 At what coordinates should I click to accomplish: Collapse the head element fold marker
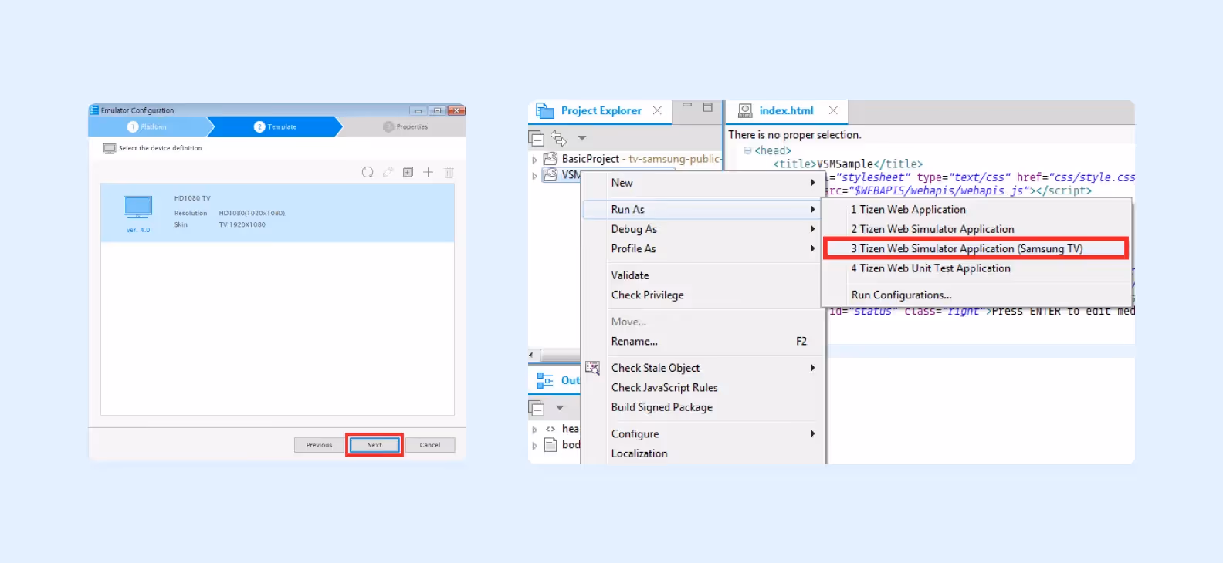coord(747,150)
